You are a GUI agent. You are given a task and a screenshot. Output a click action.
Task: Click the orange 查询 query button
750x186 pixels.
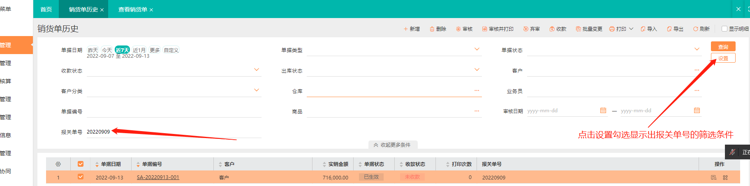[723, 47]
